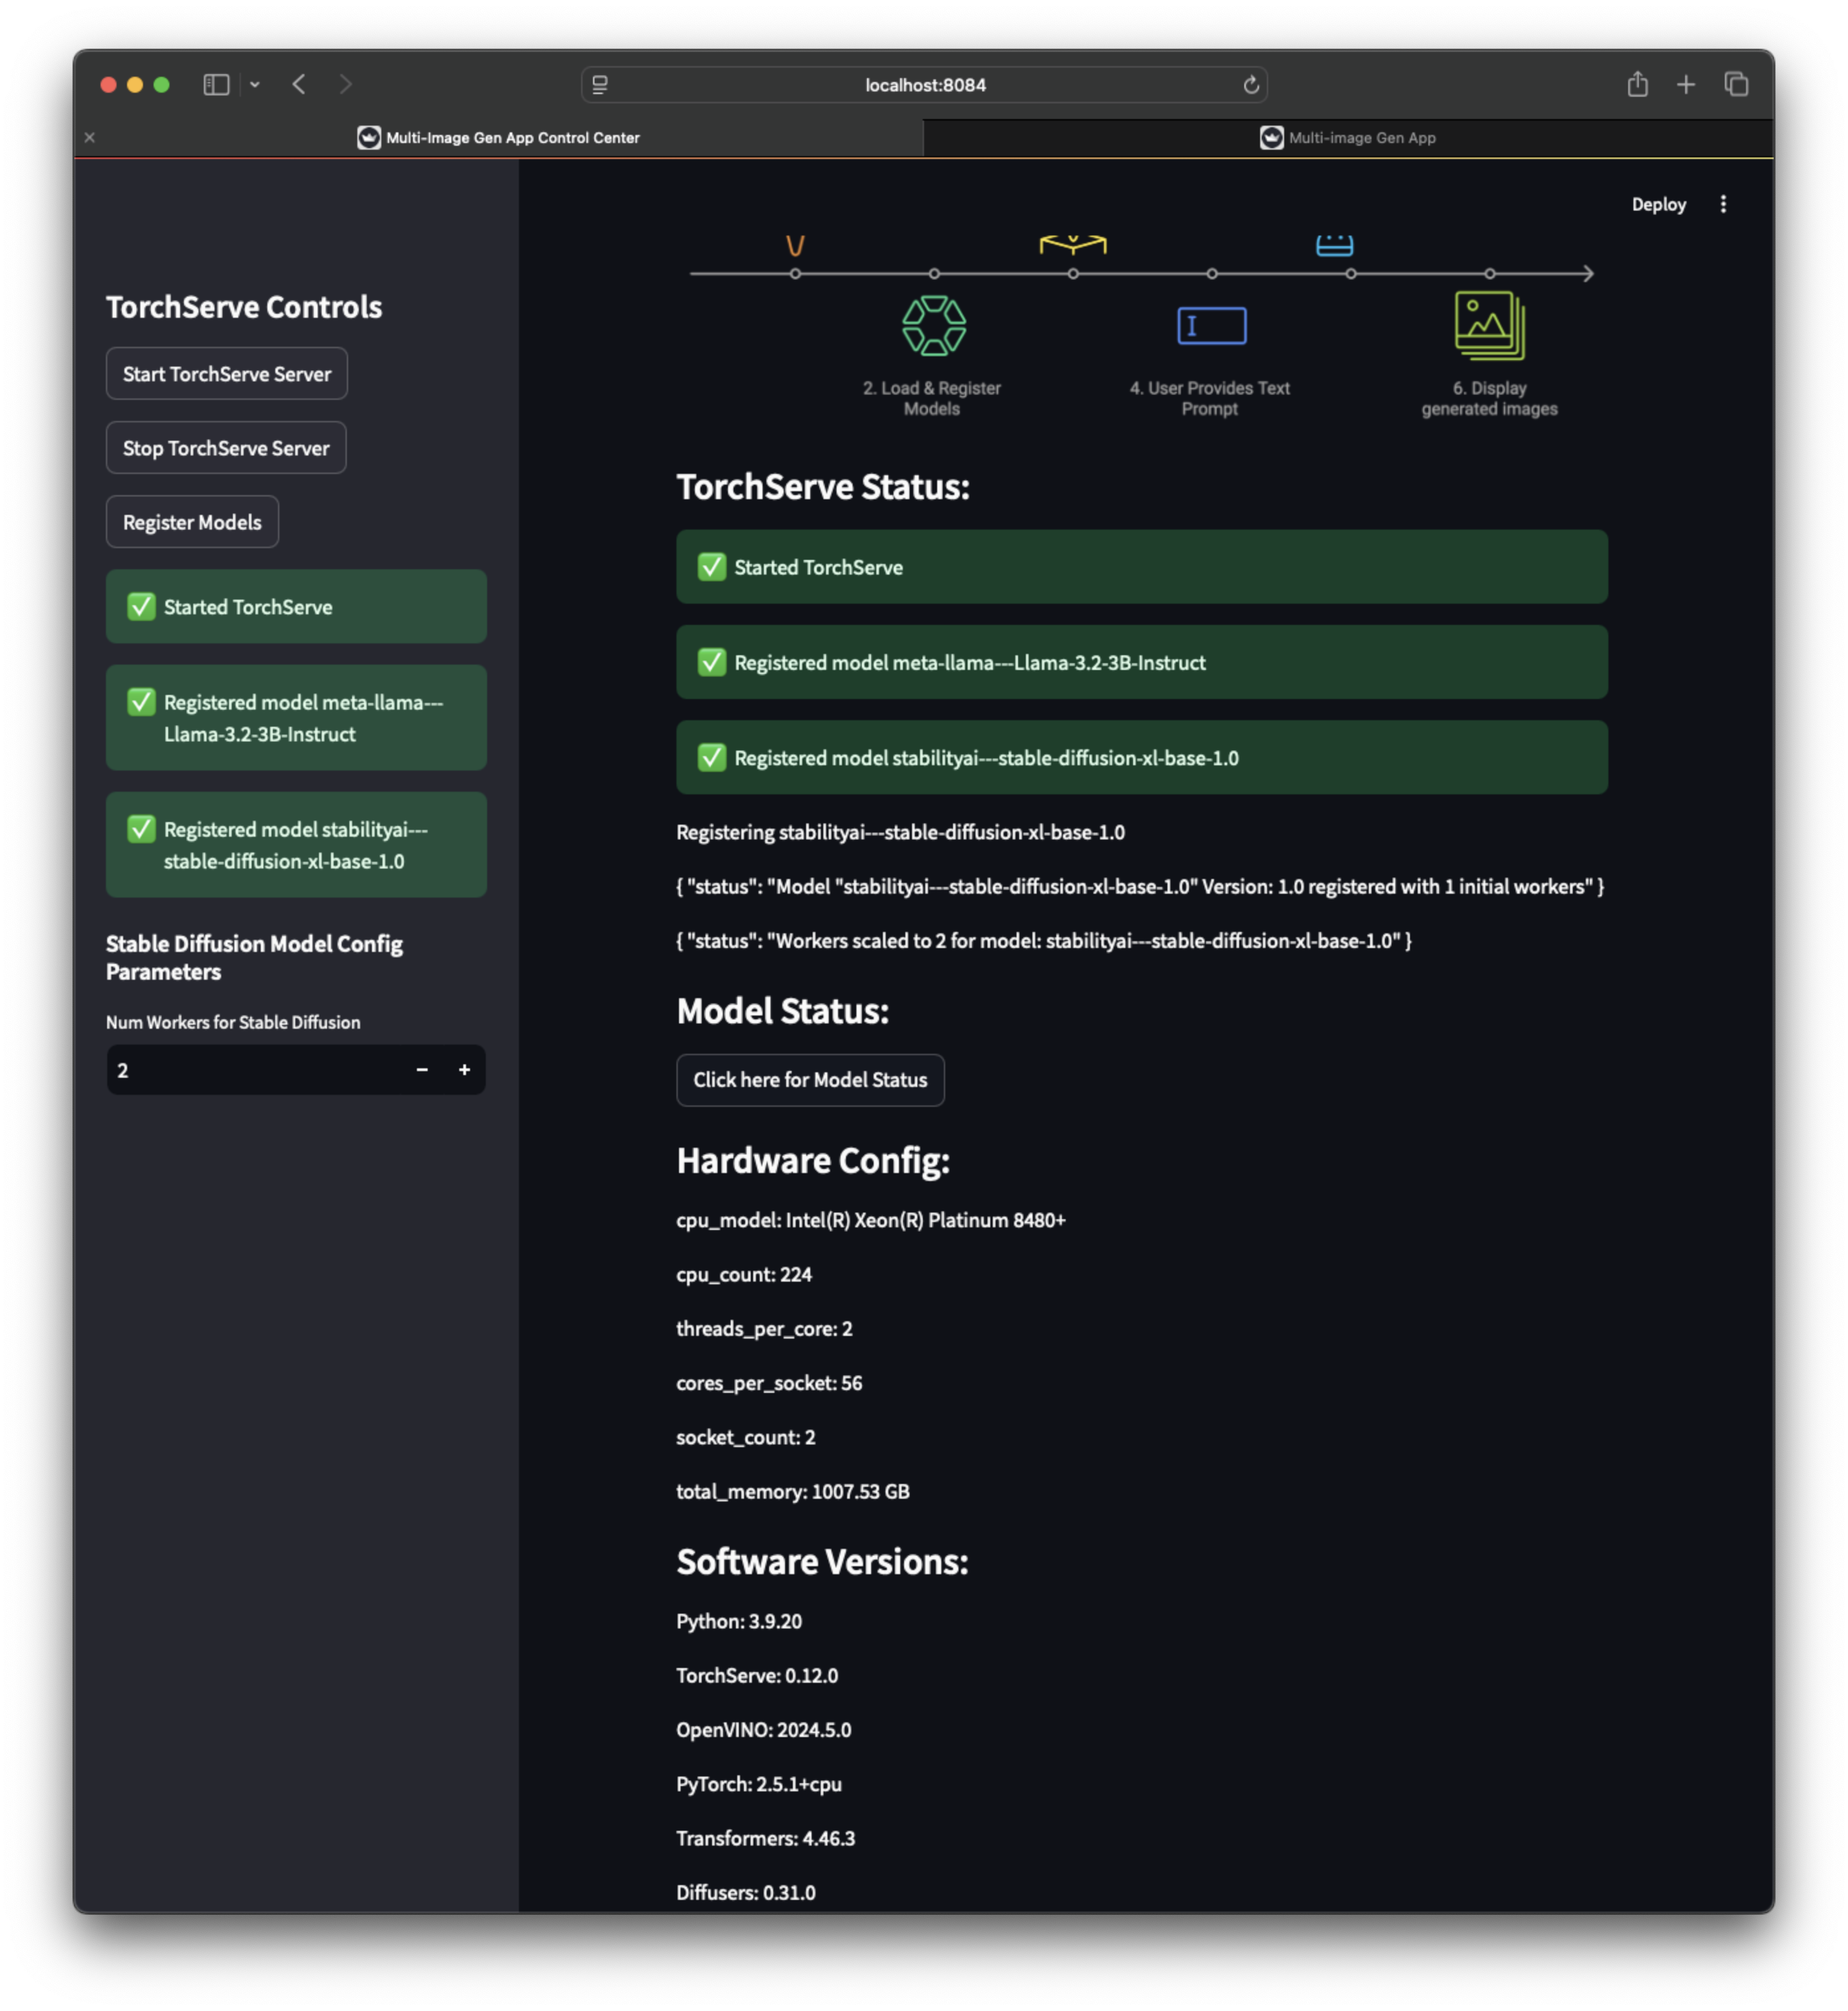The height and width of the screenshot is (2011, 1848).
Task: Show the tab overview icon
Action: click(x=1736, y=85)
